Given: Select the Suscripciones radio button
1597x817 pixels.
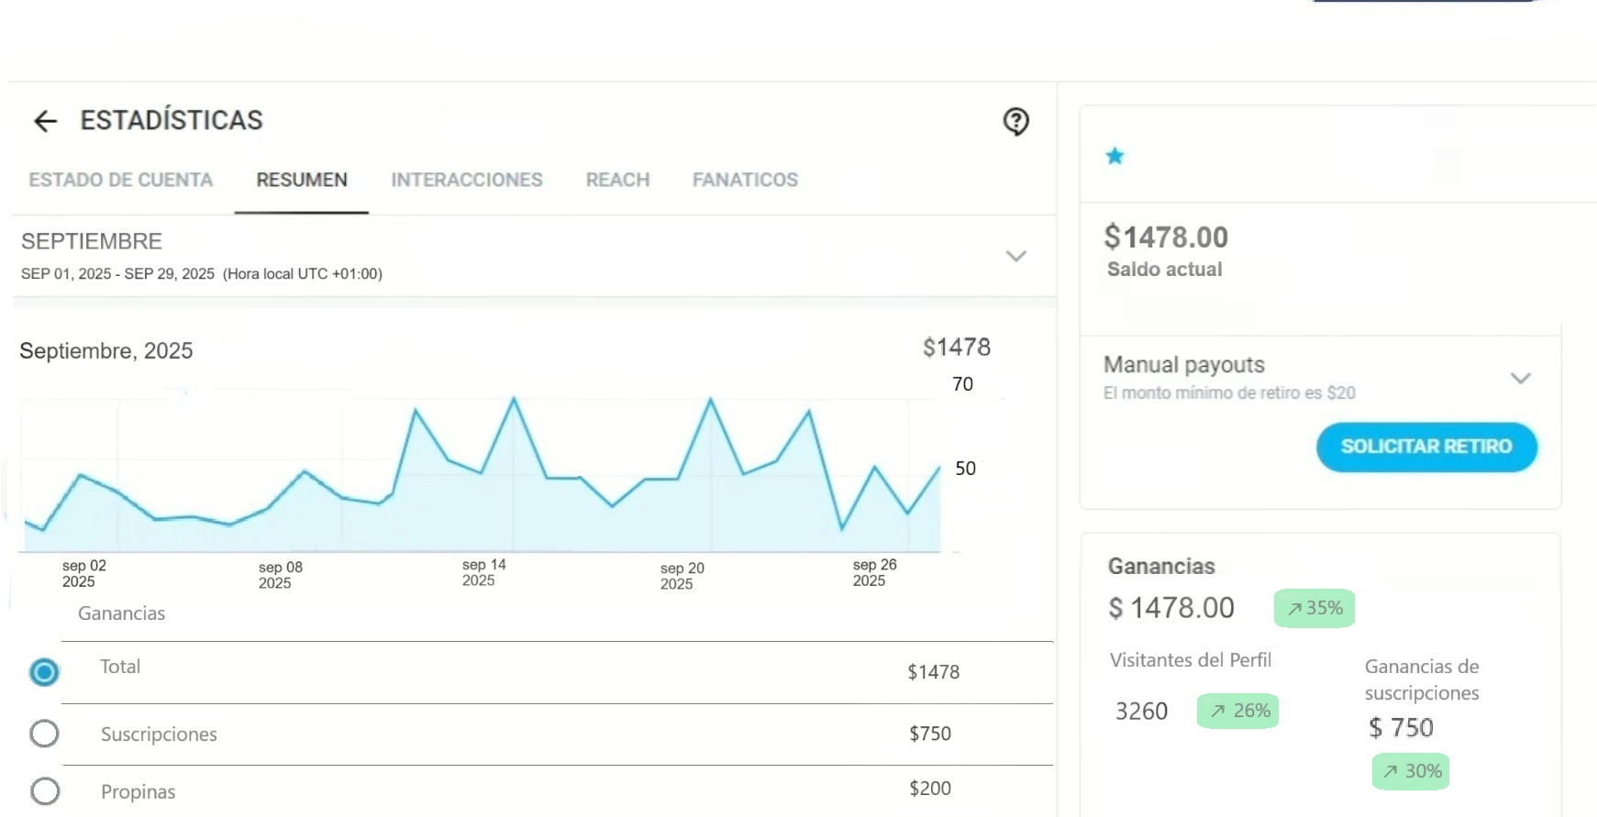Looking at the screenshot, I should [x=44, y=734].
